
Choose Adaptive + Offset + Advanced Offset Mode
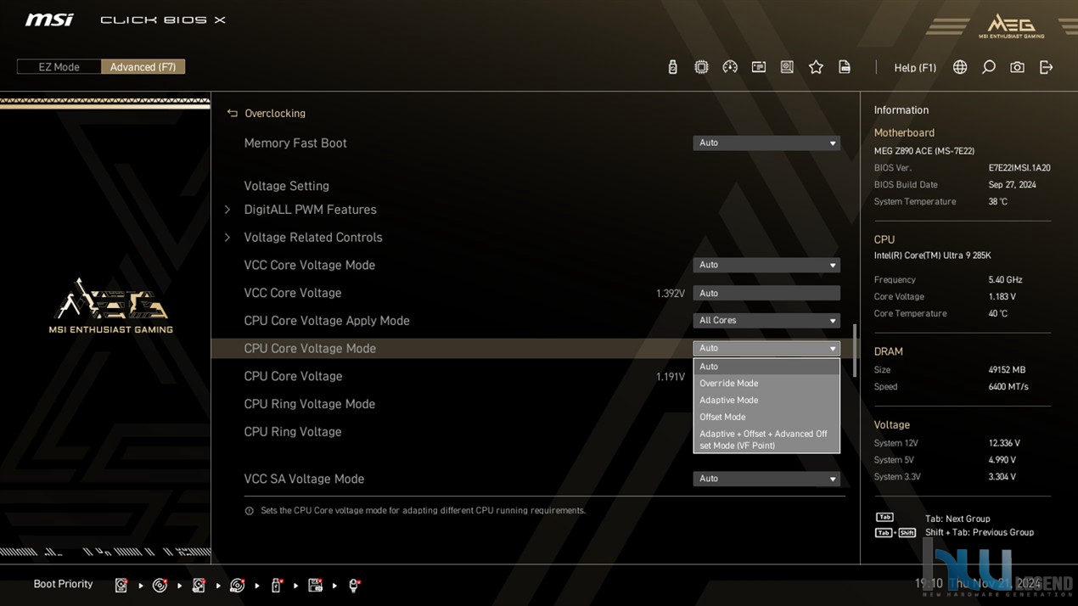766,440
